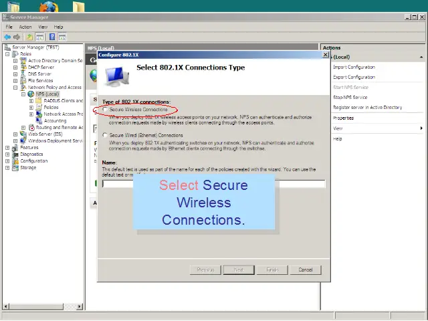This screenshot has width=428, height=321.
Task: Click the blue Help toolbar icon
Action: click(51, 37)
